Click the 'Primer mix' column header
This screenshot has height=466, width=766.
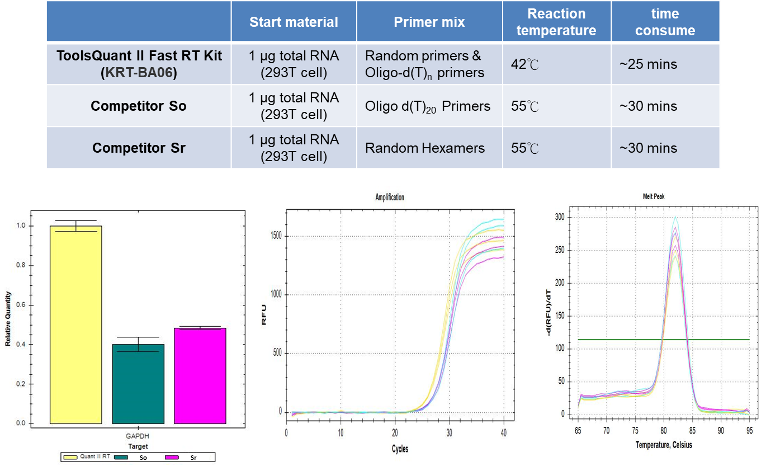click(429, 22)
